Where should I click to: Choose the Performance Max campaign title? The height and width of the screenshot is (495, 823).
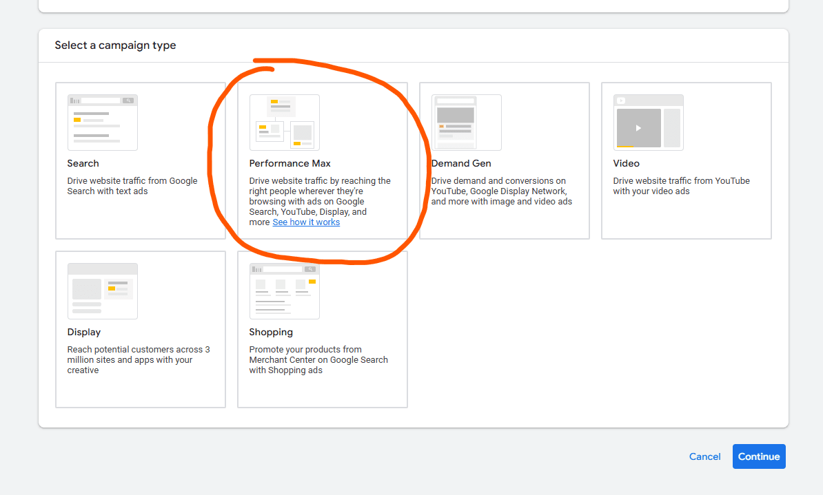tap(289, 163)
